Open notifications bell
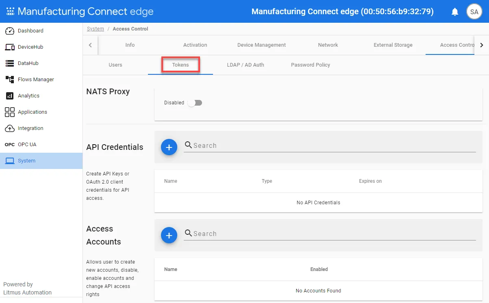The image size is (489, 303). click(455, 12)
